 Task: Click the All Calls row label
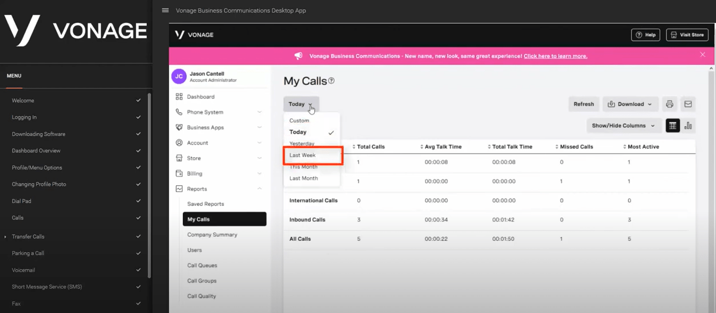(300, 238)
